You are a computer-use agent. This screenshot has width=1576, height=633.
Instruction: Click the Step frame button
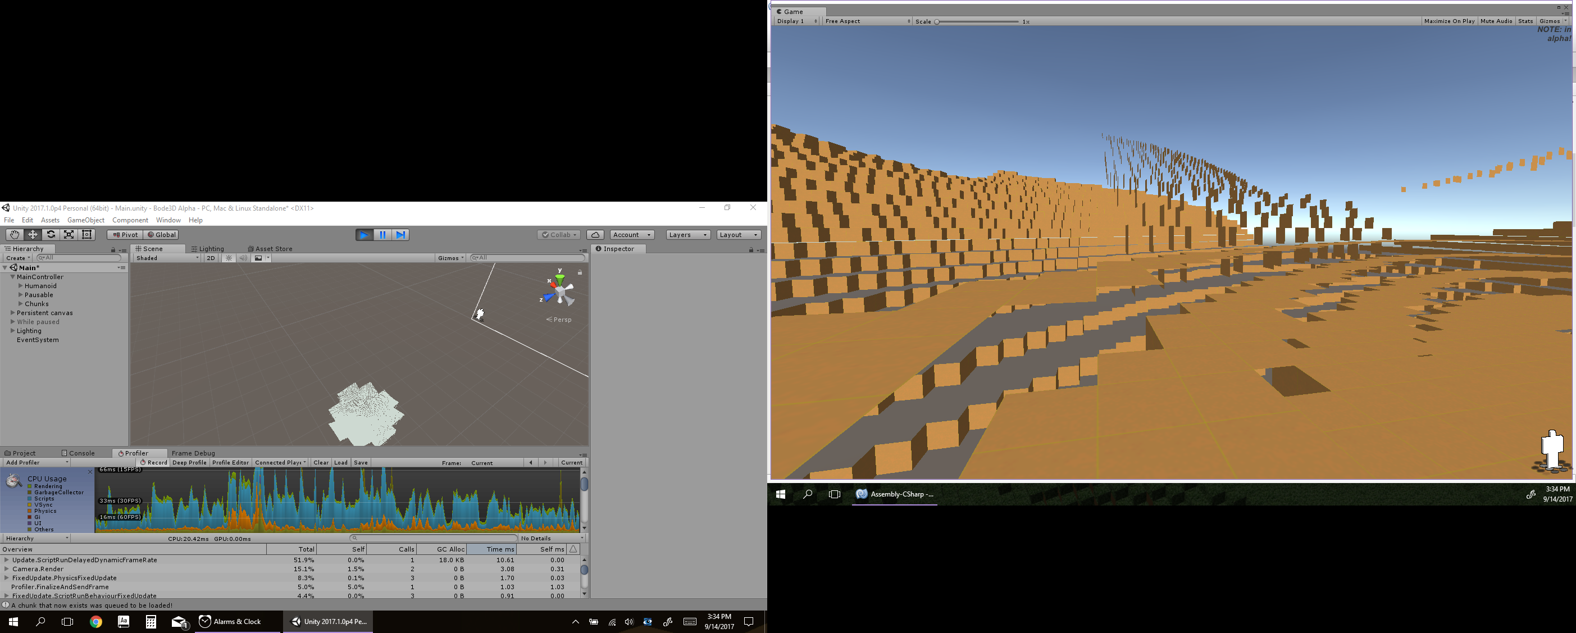(400, 235)
